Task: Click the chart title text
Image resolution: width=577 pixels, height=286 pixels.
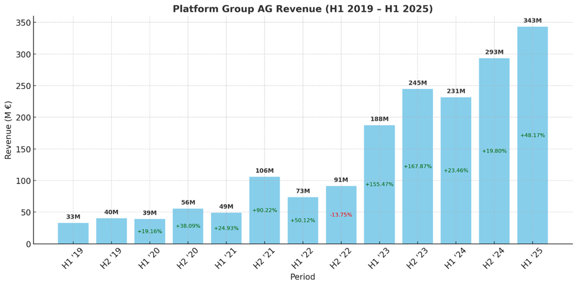Action: pyautogui.click(x=303, y=9)
